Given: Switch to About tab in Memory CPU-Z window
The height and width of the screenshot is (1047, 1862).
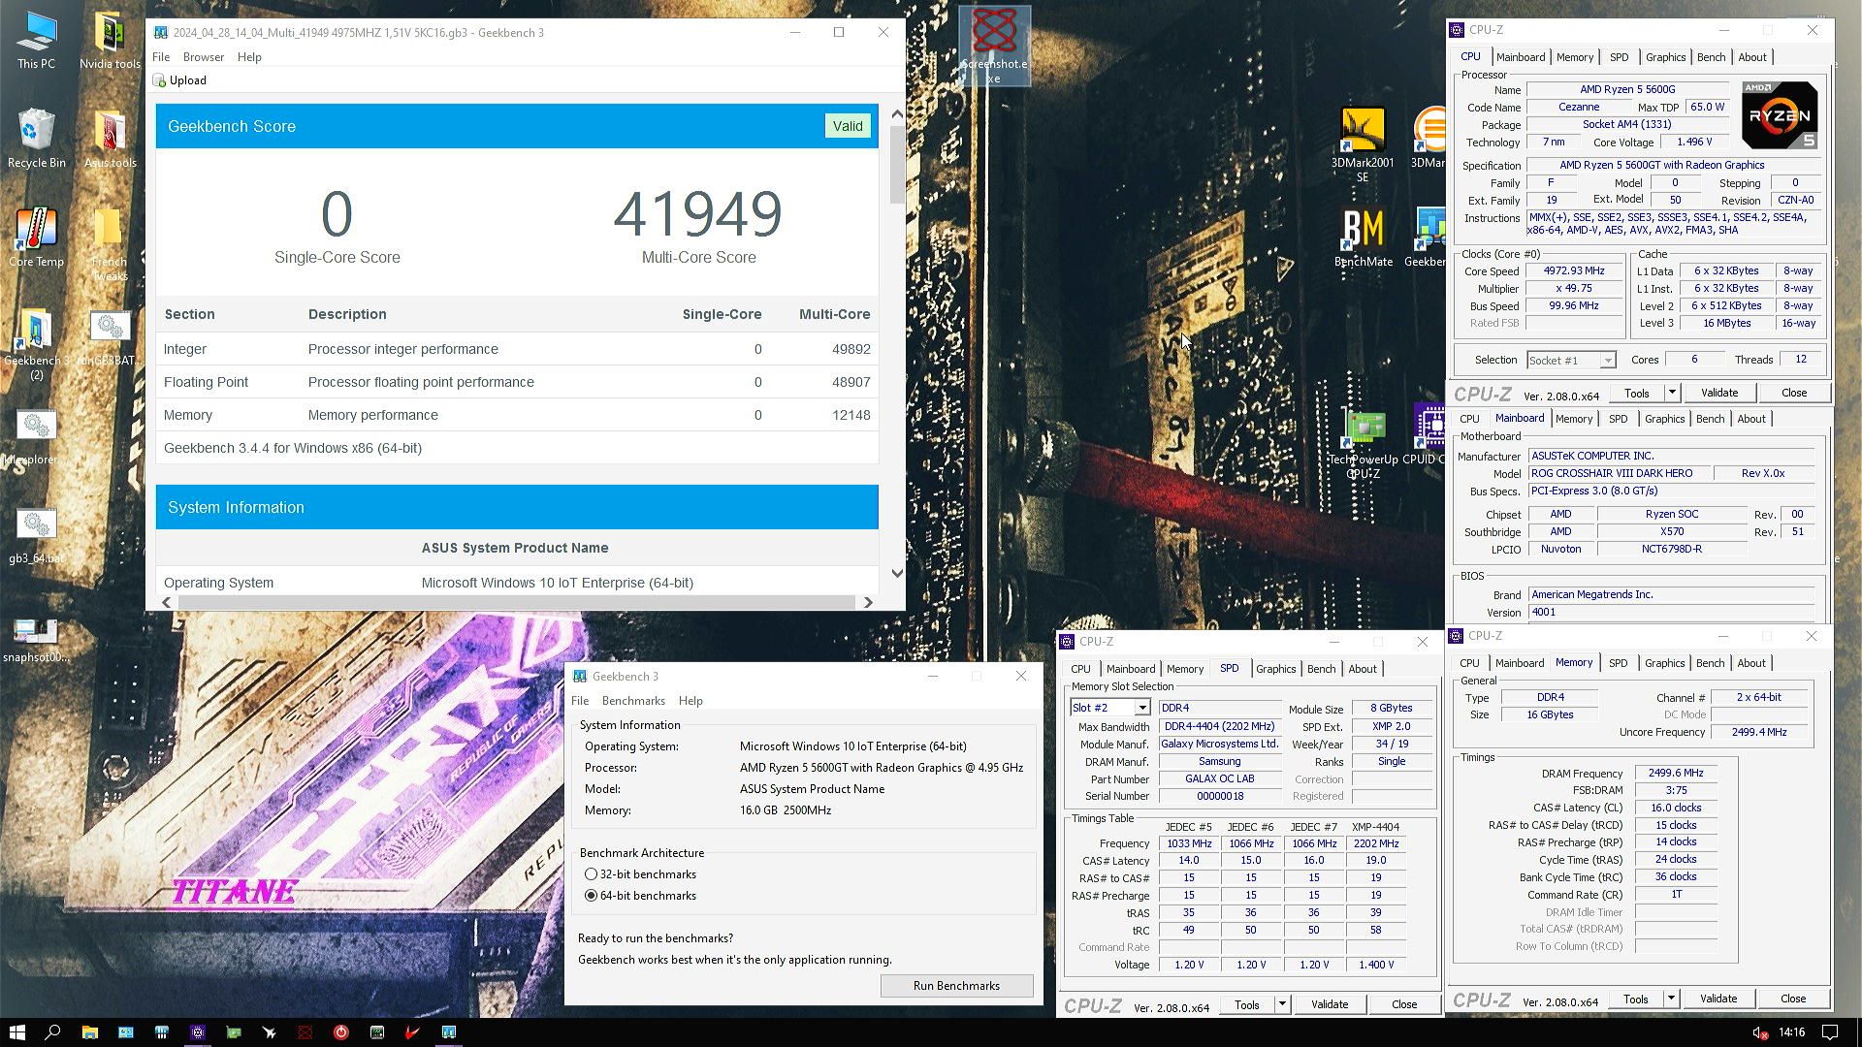Looking at the screenshot, I should (1750, 663).
